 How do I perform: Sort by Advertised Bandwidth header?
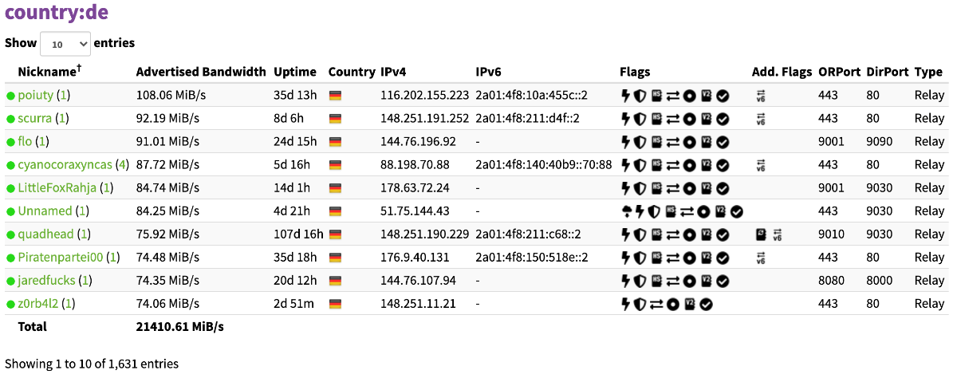tap(201, 71)
